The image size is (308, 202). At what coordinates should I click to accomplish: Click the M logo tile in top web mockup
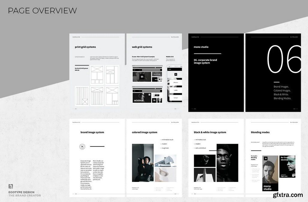pos(142,77)
